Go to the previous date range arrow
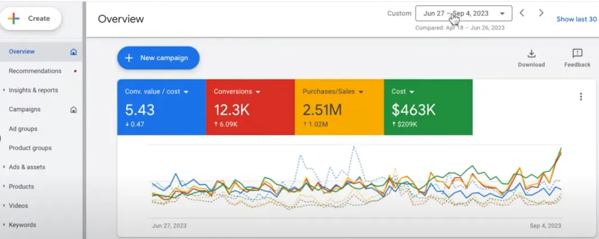Viewport: 599px width, 239px height. [522, 13]
